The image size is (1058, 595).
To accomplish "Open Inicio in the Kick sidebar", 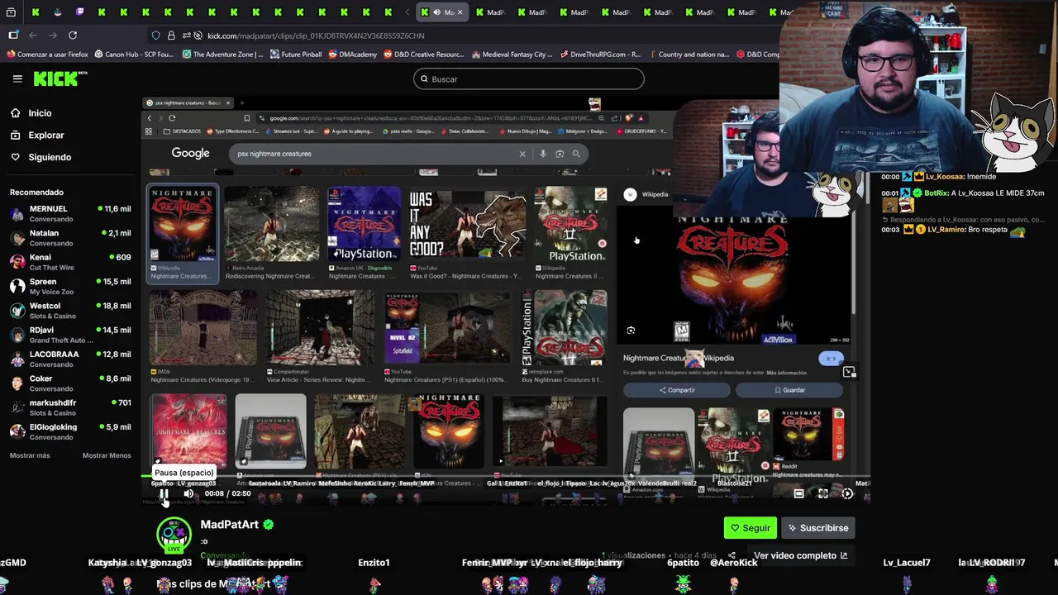I will 31,113.
